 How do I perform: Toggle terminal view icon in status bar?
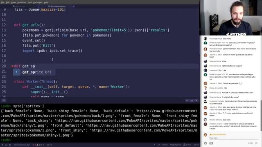(6, 145)
